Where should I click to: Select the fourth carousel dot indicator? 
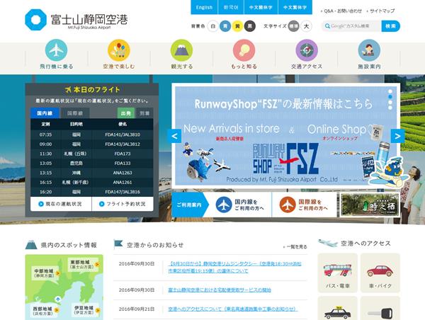coord(390,108)
